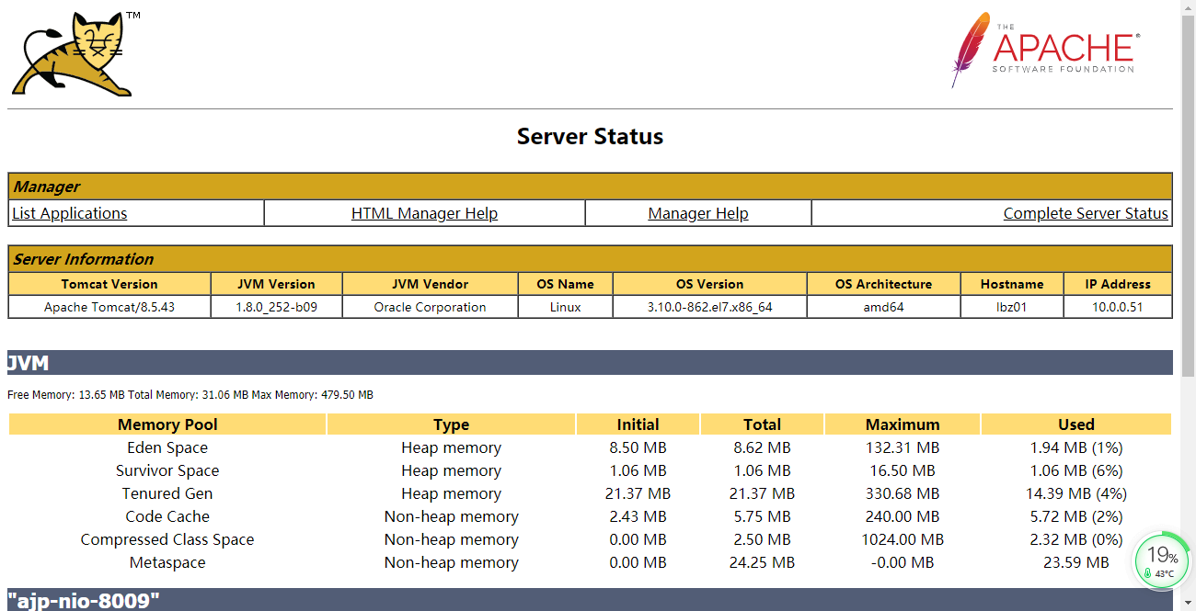Click the Tomcat Version column header
1196x611 pixels.
pyautogui.click(x=109, y=284)
